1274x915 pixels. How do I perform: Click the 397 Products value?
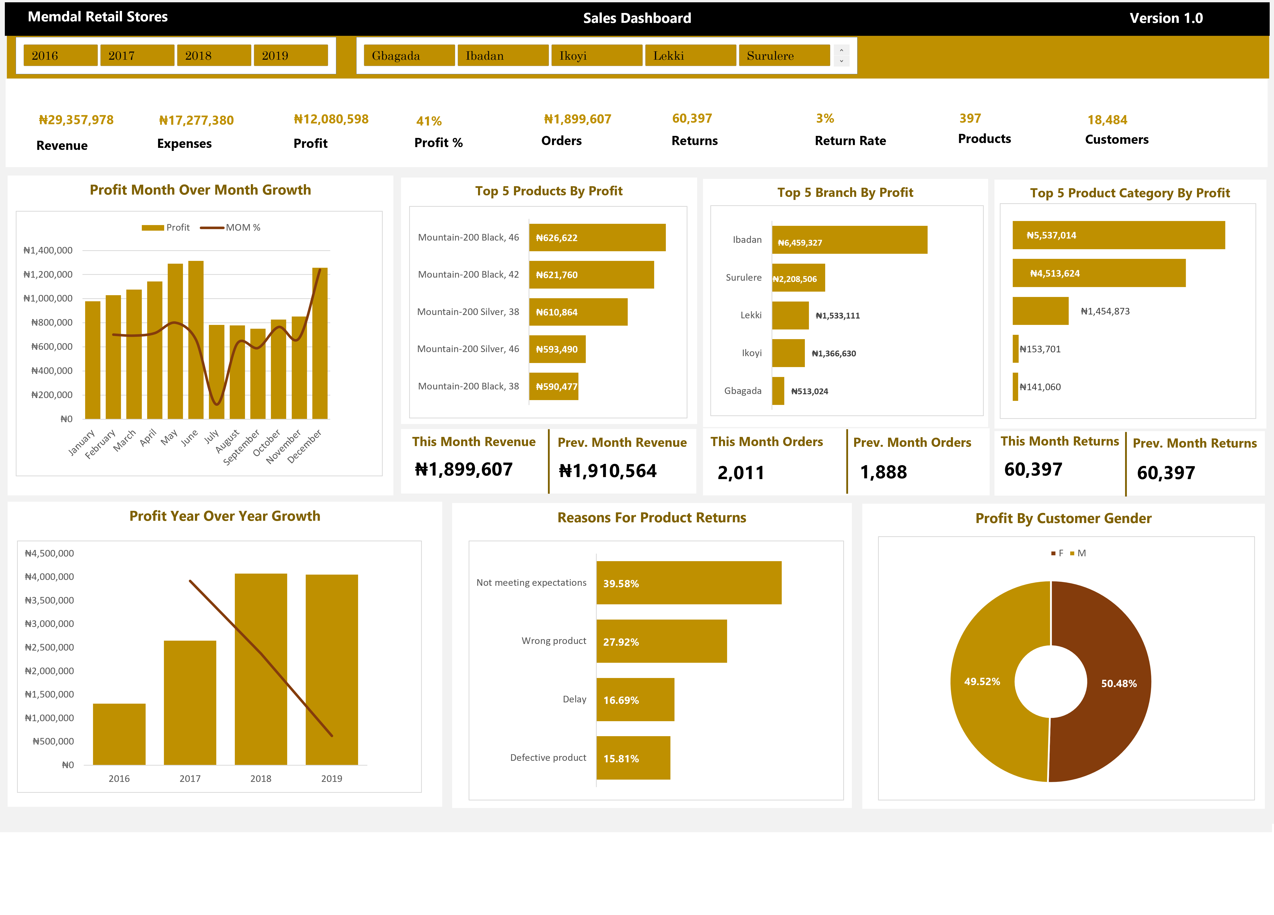click(x=970, y=118)
